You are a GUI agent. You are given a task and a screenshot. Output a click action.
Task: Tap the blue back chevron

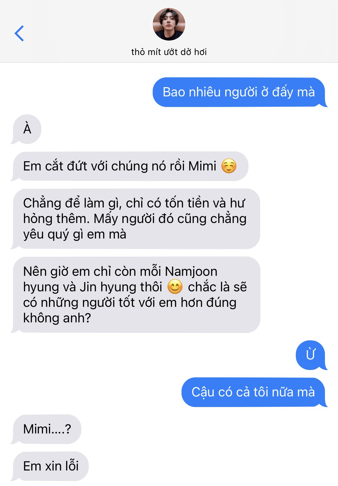19,33
